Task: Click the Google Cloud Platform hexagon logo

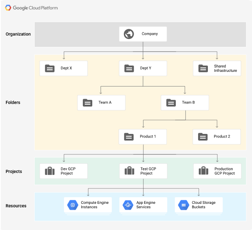Action: (x=8, y=8)
